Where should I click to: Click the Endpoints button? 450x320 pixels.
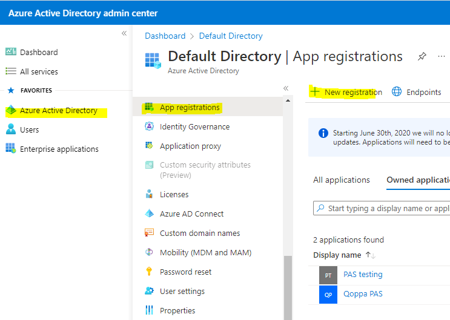(x=417, y=92)
